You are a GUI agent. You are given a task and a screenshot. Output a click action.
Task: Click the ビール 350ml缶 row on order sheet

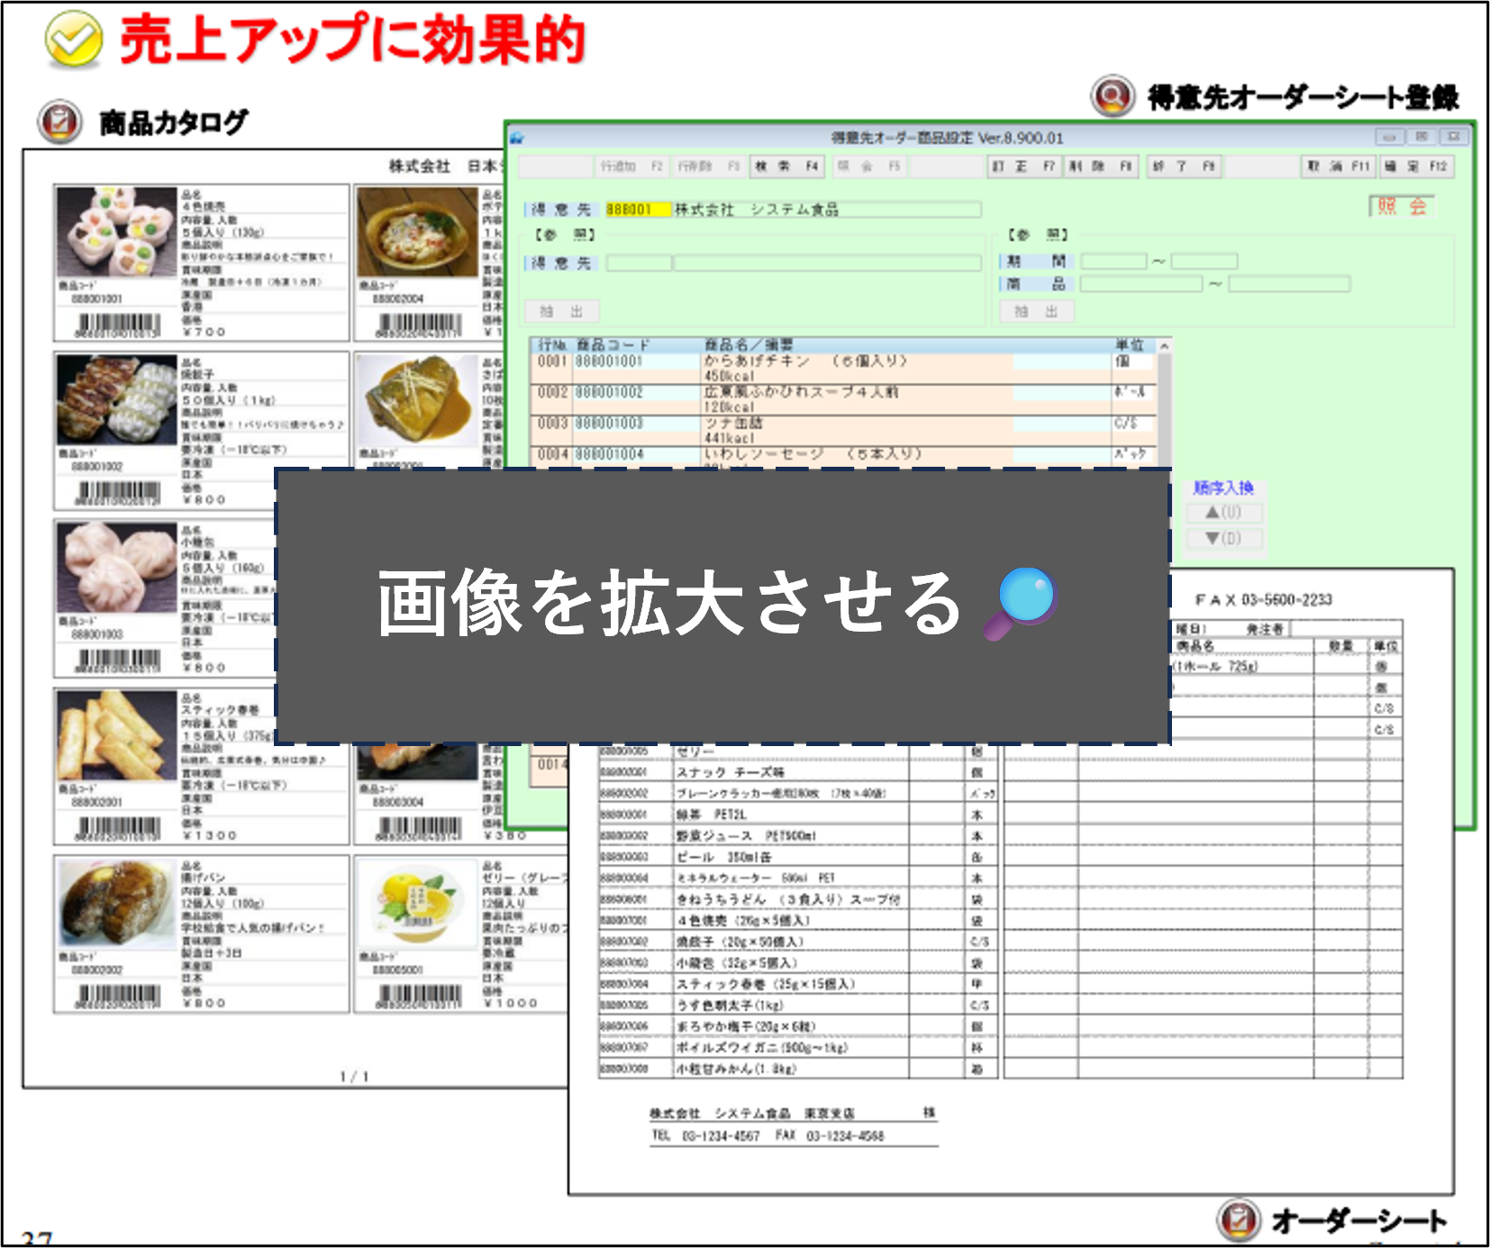tap(798, 857)
